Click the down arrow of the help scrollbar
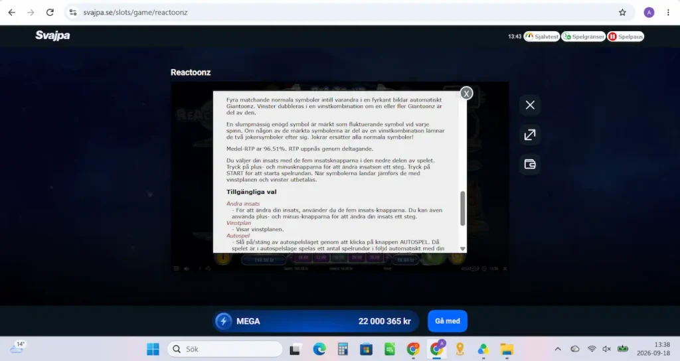 [x=462, y=249]
